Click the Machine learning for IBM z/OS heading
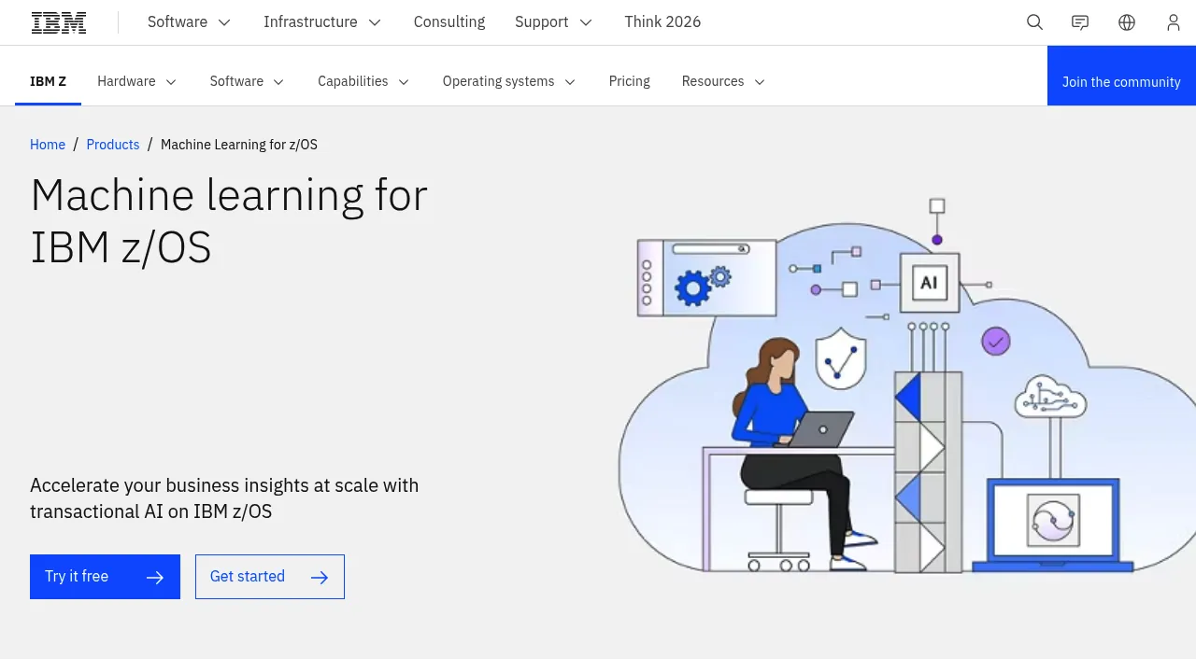The width and height of the screenshot is (1196, 672). [x=229, y=221]
